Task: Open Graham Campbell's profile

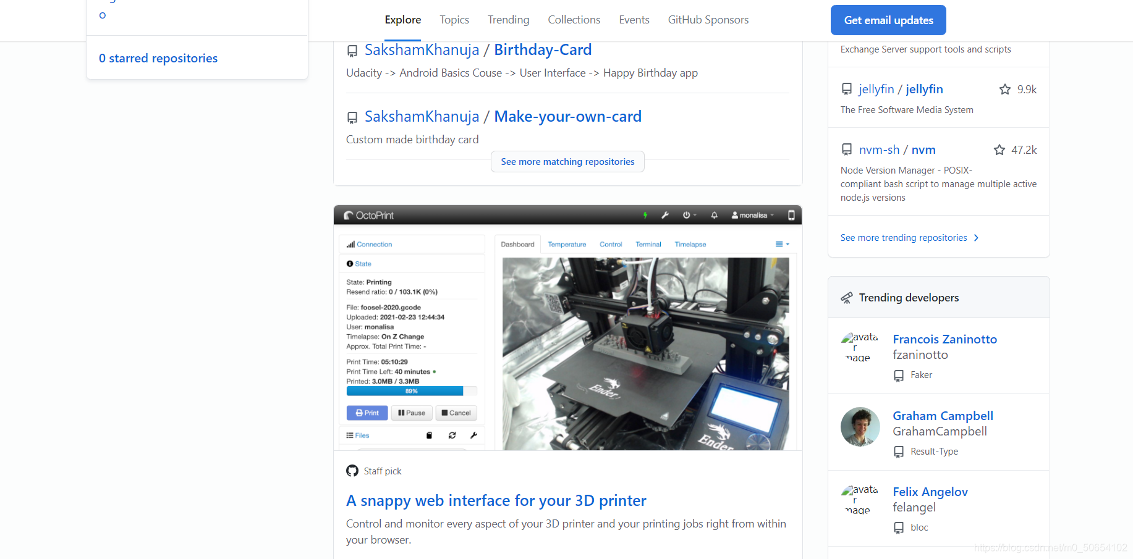Action: click(x=943, y=416)
